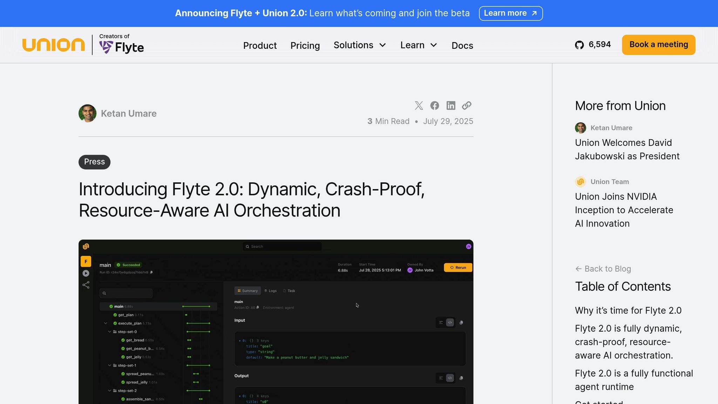The image size is (718, 404).
Task: Toggle code view for the Input section
Action: [x=450, y=322]
